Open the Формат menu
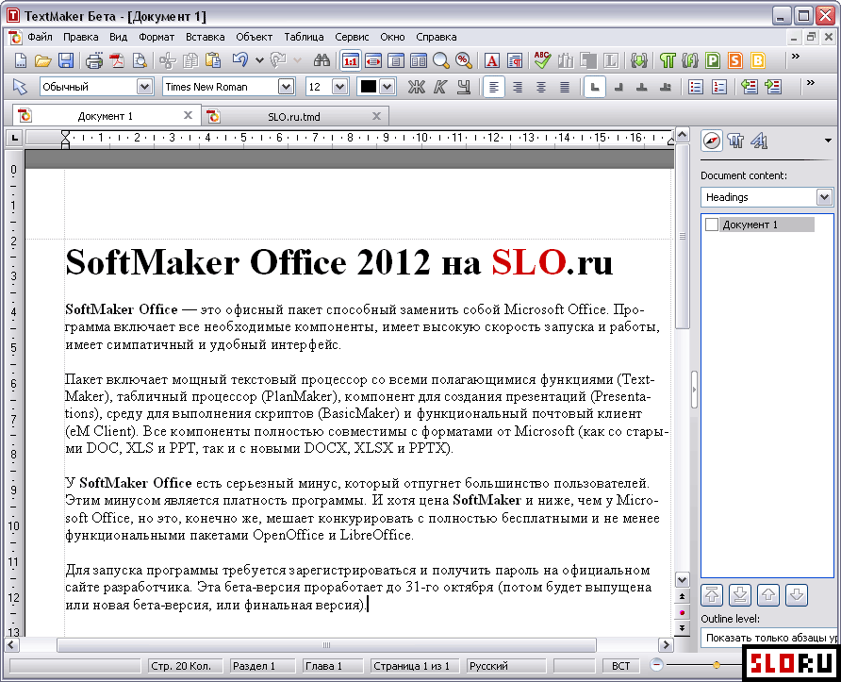Image resolution: width=841 pixels, height=682 pixels. click(x=157, y=37)
